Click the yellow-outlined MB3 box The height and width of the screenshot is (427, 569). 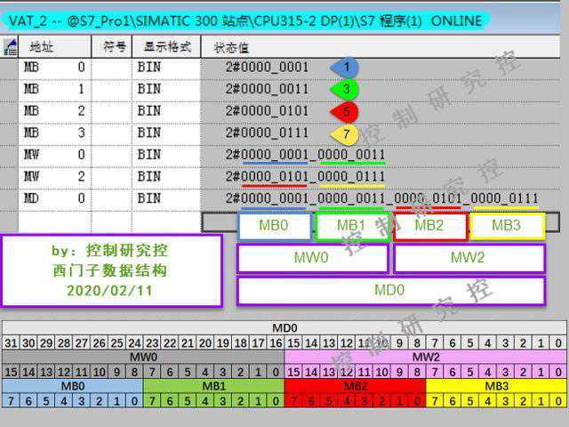507,226
